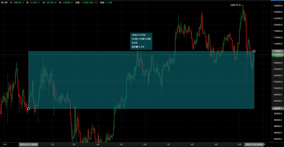This screenshot has width=284, height=147.
Task: Click 2月 on the time axis
Action: pos(52,144)
